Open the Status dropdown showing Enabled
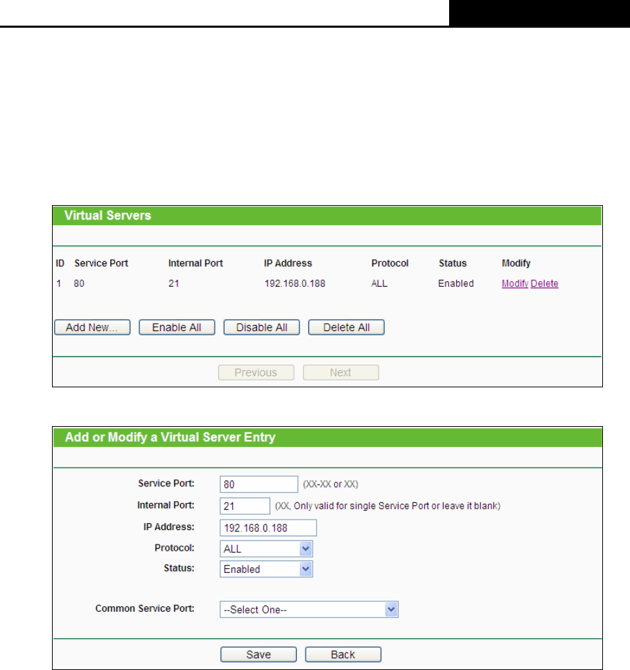The image size is (630, 670). tap(266, 569)
